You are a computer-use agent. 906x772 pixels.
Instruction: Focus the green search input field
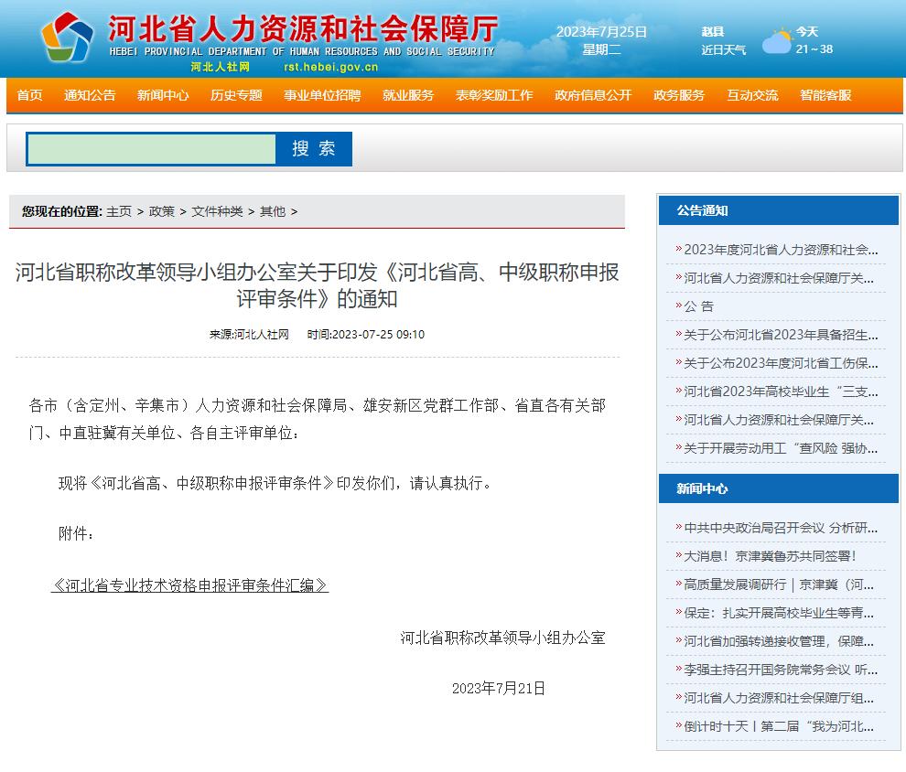point(152,149)
